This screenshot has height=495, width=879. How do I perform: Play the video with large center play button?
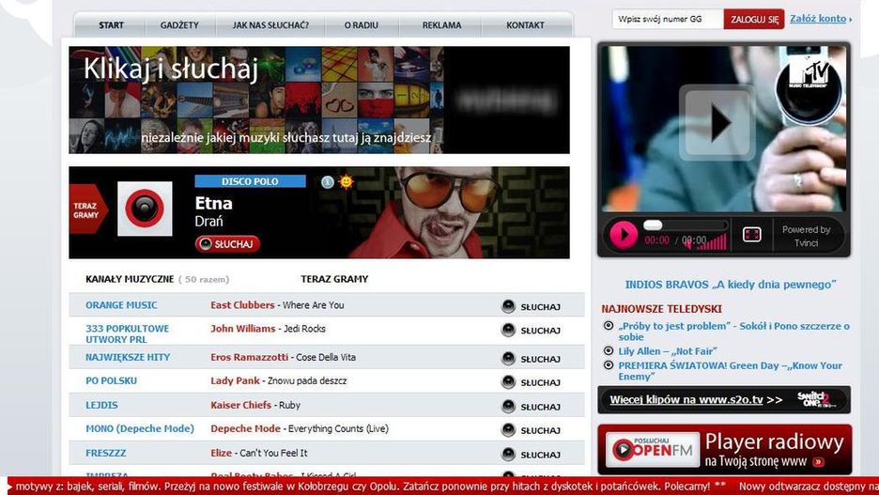[717, 122]
